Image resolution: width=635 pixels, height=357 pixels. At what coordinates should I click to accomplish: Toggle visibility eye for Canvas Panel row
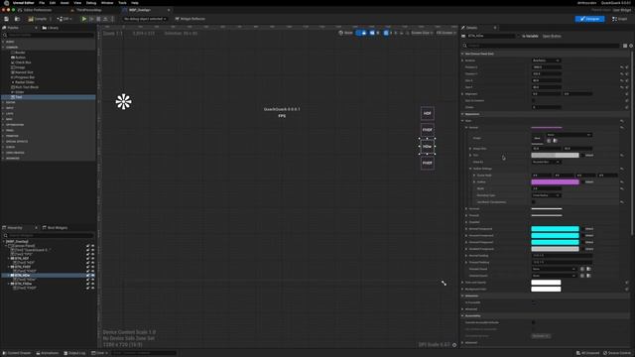[92, 246]
